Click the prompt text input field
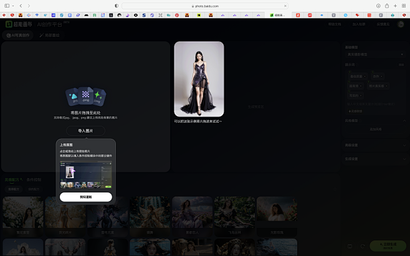Image resolution: width=410 pixels, height=256 pixels. [371, 104]
